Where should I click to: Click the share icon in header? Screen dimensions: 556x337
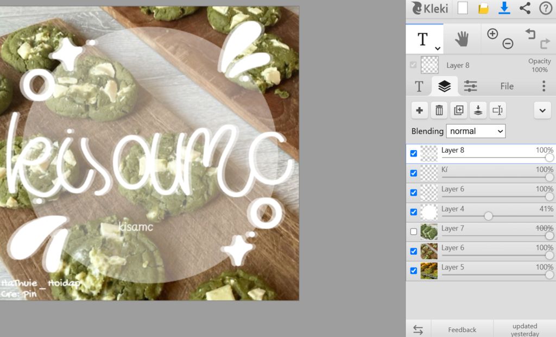(x=525, y=8)
